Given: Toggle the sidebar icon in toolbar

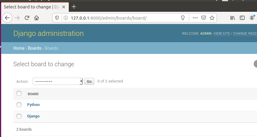Looking at the screenshot, I should (x=242, y=18).
